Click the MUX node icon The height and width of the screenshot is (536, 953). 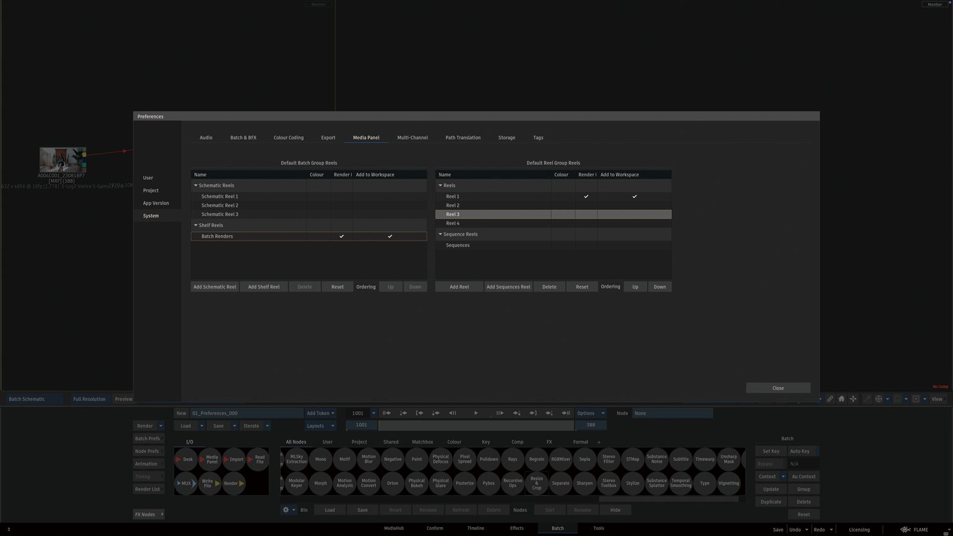[185, 483]
